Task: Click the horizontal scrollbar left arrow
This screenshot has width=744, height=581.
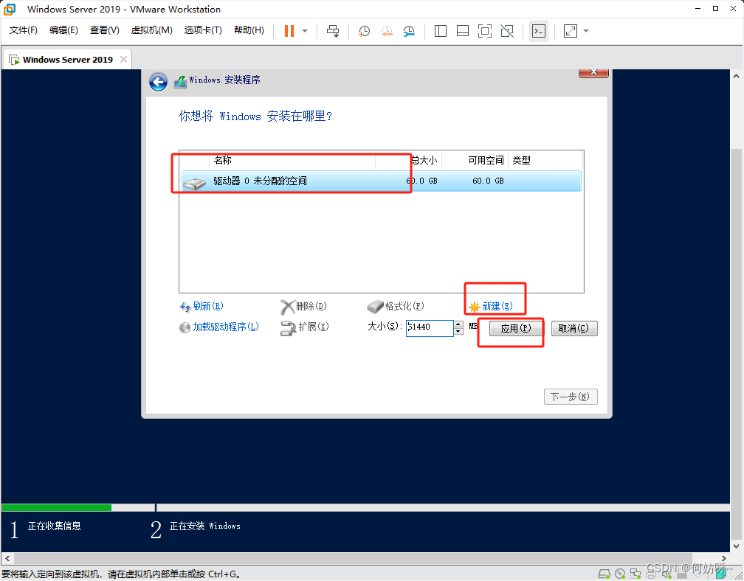Action: coord(7,558)
